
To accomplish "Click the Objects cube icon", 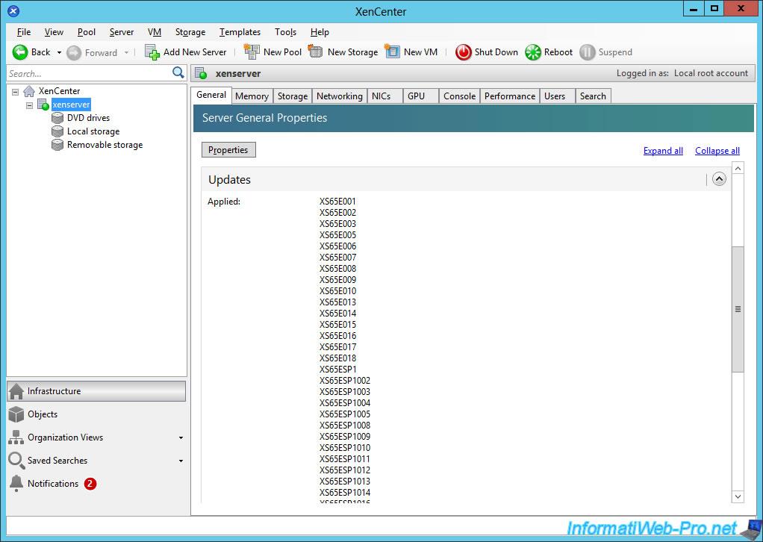I will [x=16, y=414].
